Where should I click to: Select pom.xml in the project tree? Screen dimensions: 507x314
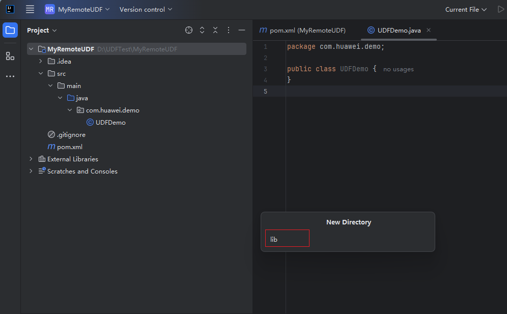point(136,147)
